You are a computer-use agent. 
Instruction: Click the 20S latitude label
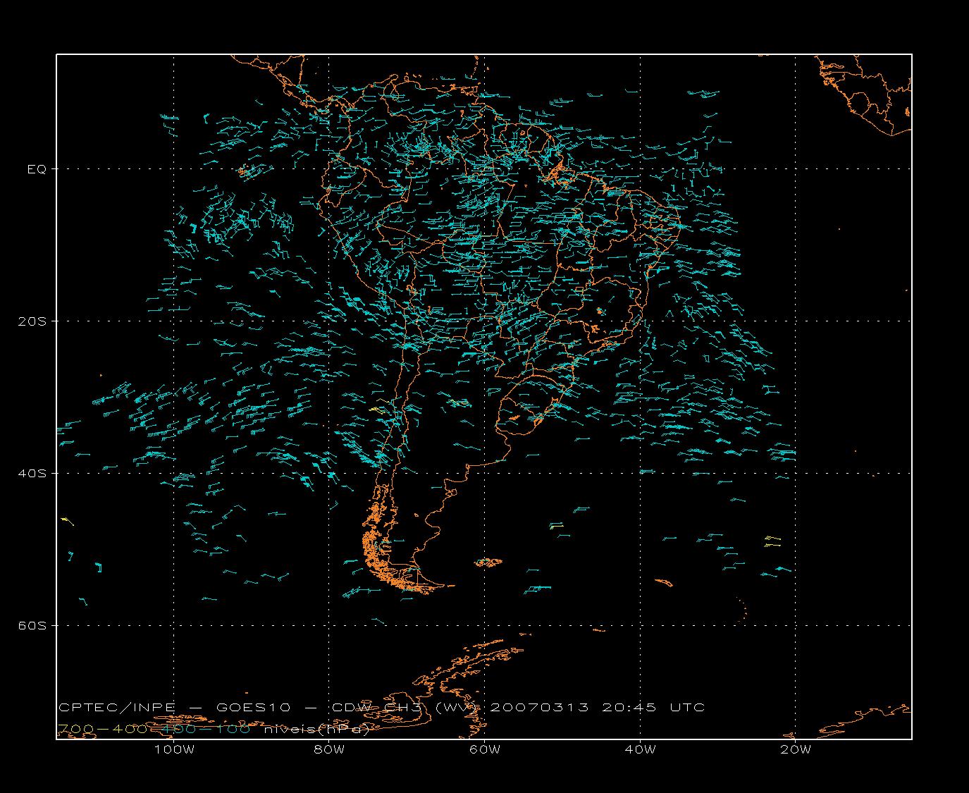coord(32,321)
